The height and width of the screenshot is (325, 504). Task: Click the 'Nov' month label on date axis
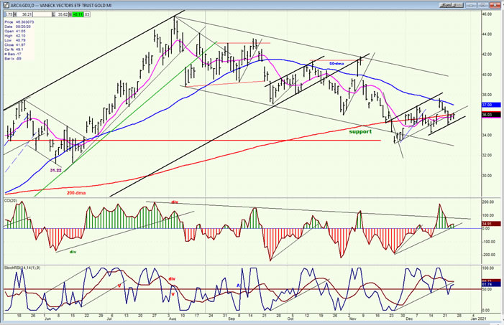[352, 319]
